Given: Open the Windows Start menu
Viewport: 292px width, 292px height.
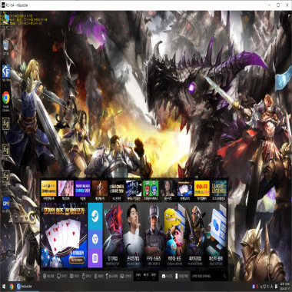Looking at the screenshot, I should pyautogui.click(x=4, y=287).
